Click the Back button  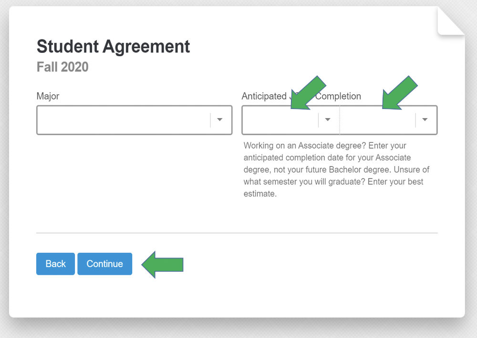click(55, 264)
